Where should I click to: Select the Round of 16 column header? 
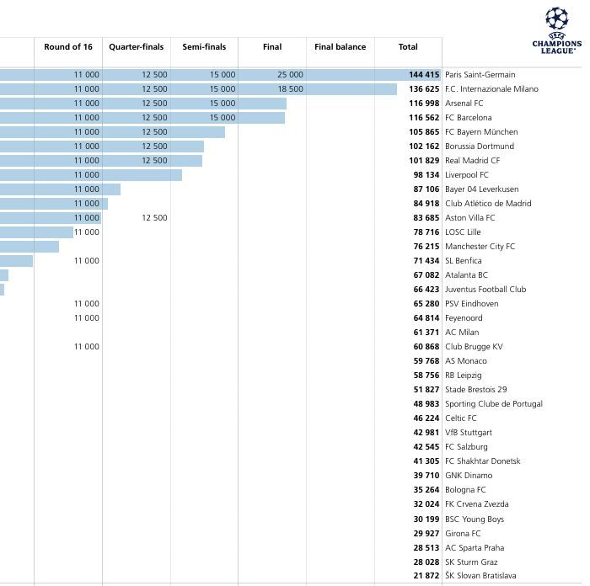(x=68, y=47)
